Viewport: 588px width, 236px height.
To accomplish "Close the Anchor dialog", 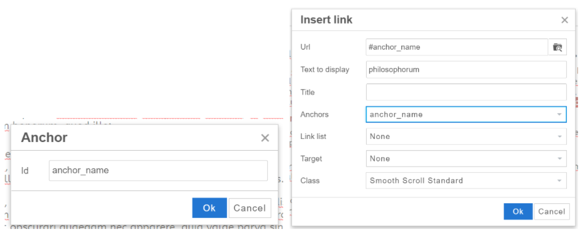I will pos(265,138).
